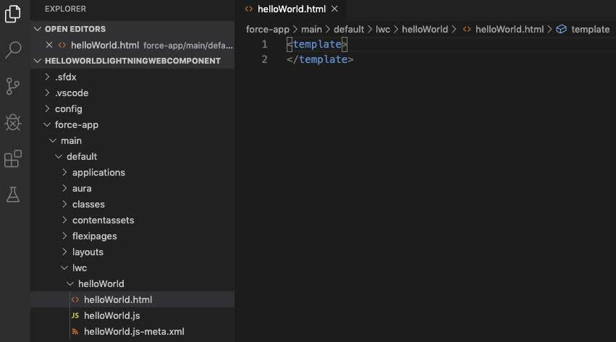Expand the aura folder
This screenshot has height=342, width=616.
pyautogui.click(x=65, y=188)
